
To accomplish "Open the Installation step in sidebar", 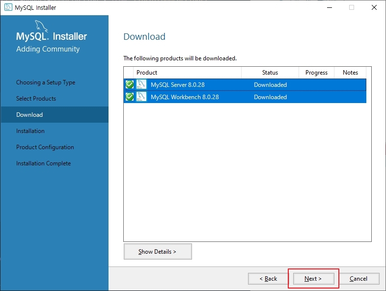I will point(30,131).
